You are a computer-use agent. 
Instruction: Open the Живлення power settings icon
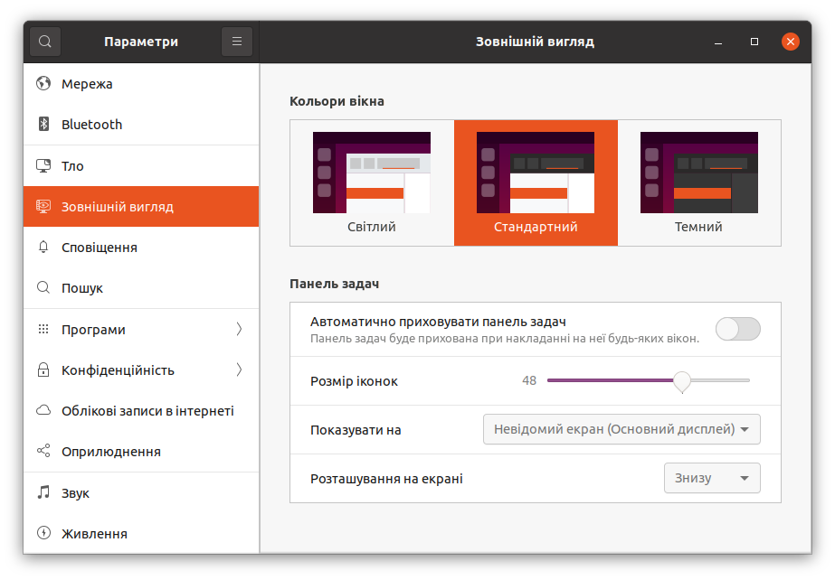[x=45, y=533]
